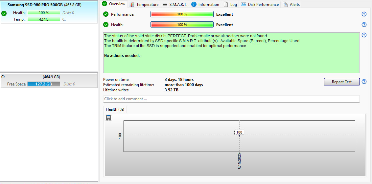Click the 'Free Space' label
372x184 pixels.
16,84
